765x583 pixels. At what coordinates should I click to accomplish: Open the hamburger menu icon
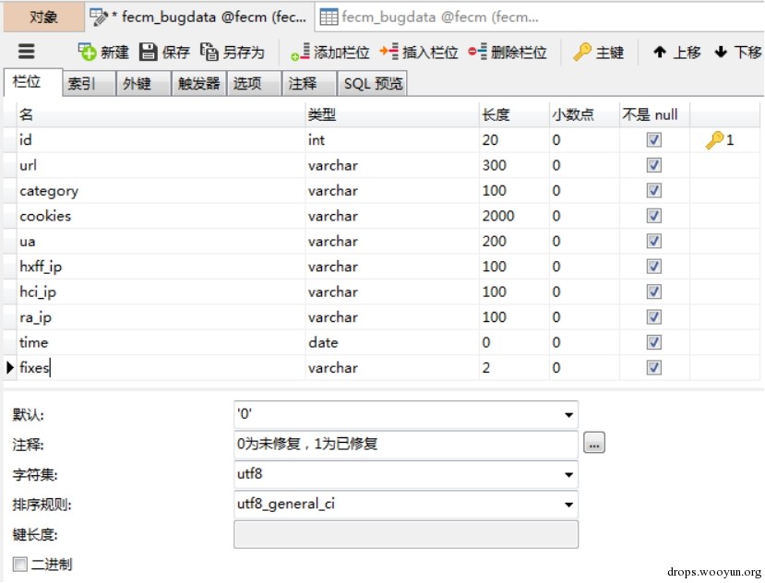point(27,52)
